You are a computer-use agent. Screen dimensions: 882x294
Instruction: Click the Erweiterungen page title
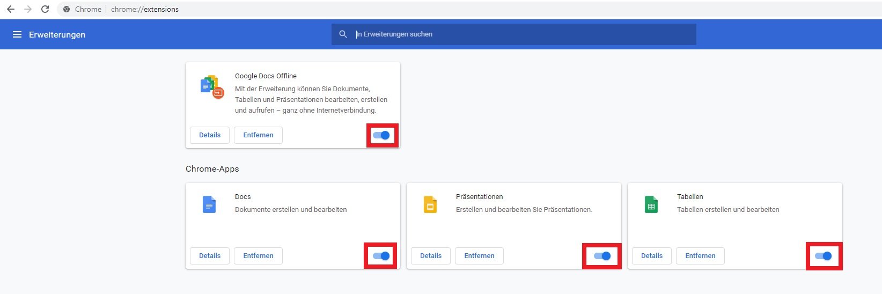click(x=57, y=34)
